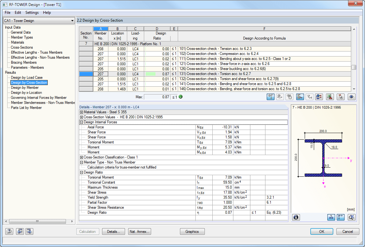Click the green design ratio bar for member 207
Image resolution: width=365 pixels, height=247 pixels.
point(151,74)
